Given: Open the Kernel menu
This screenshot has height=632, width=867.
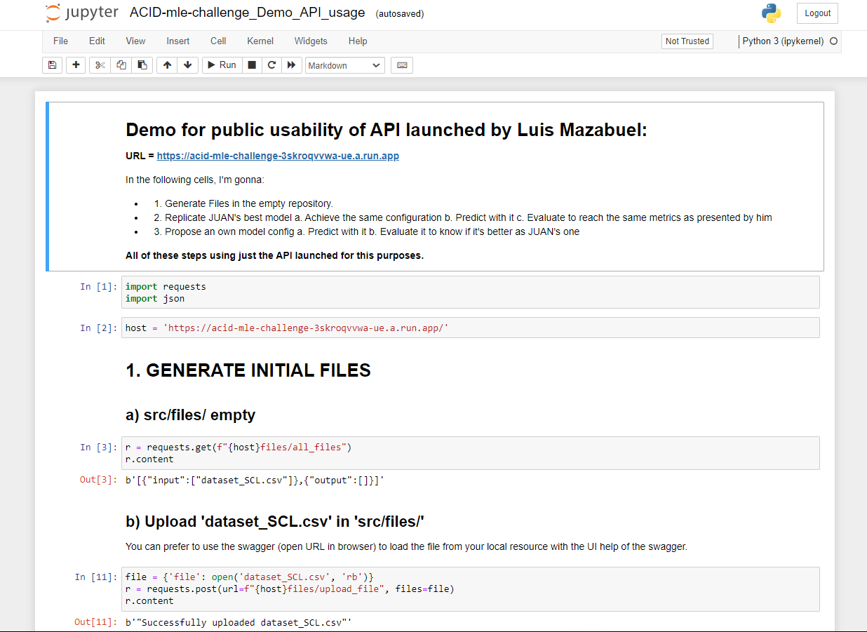Looking at the screenshot, I should click(x=260, y=41).
